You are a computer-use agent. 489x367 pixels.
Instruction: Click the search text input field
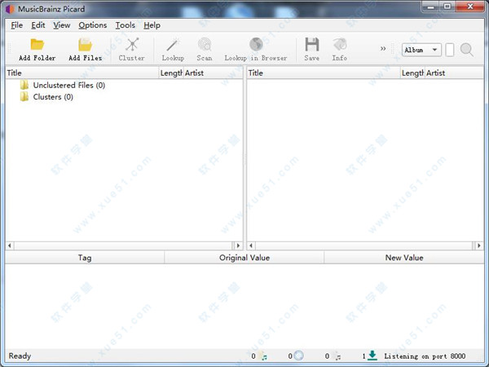(449, 50)
